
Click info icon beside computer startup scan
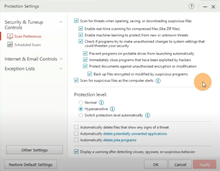[x=158, y=81]
